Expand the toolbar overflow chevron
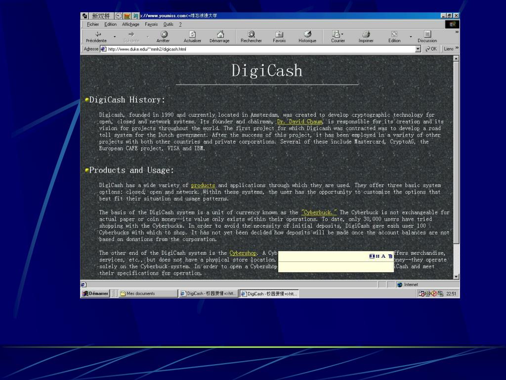The image size is (506, 380). 457,32
